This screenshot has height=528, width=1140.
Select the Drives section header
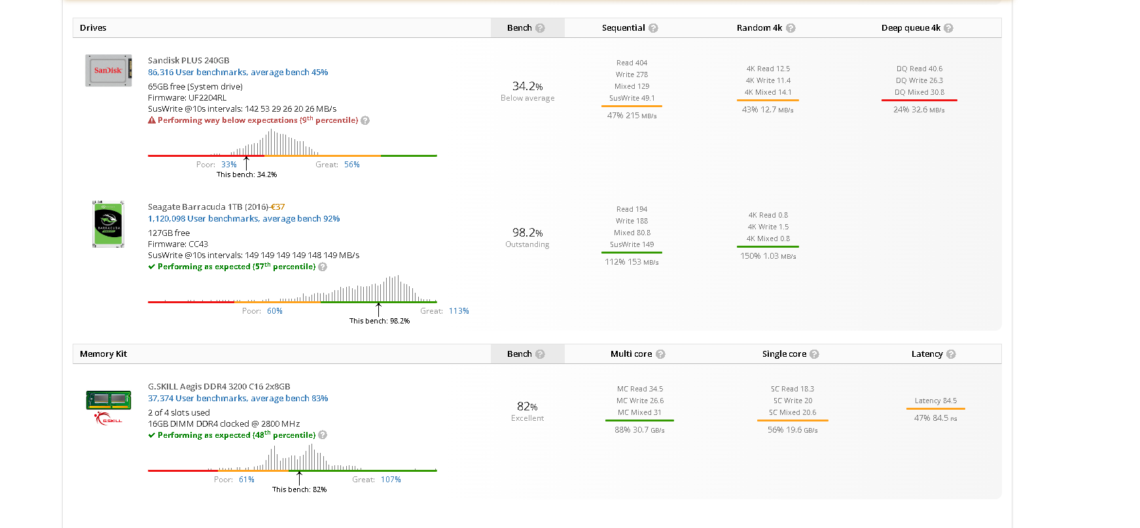pyautogui.click(x=93, y=28)
